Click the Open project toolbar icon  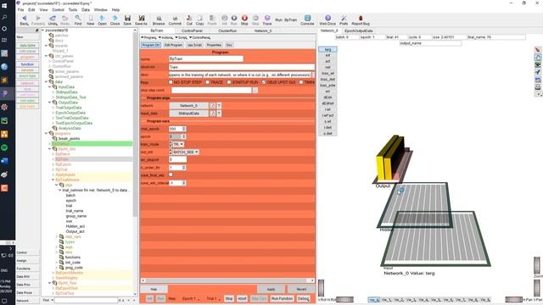pos(102,19)
